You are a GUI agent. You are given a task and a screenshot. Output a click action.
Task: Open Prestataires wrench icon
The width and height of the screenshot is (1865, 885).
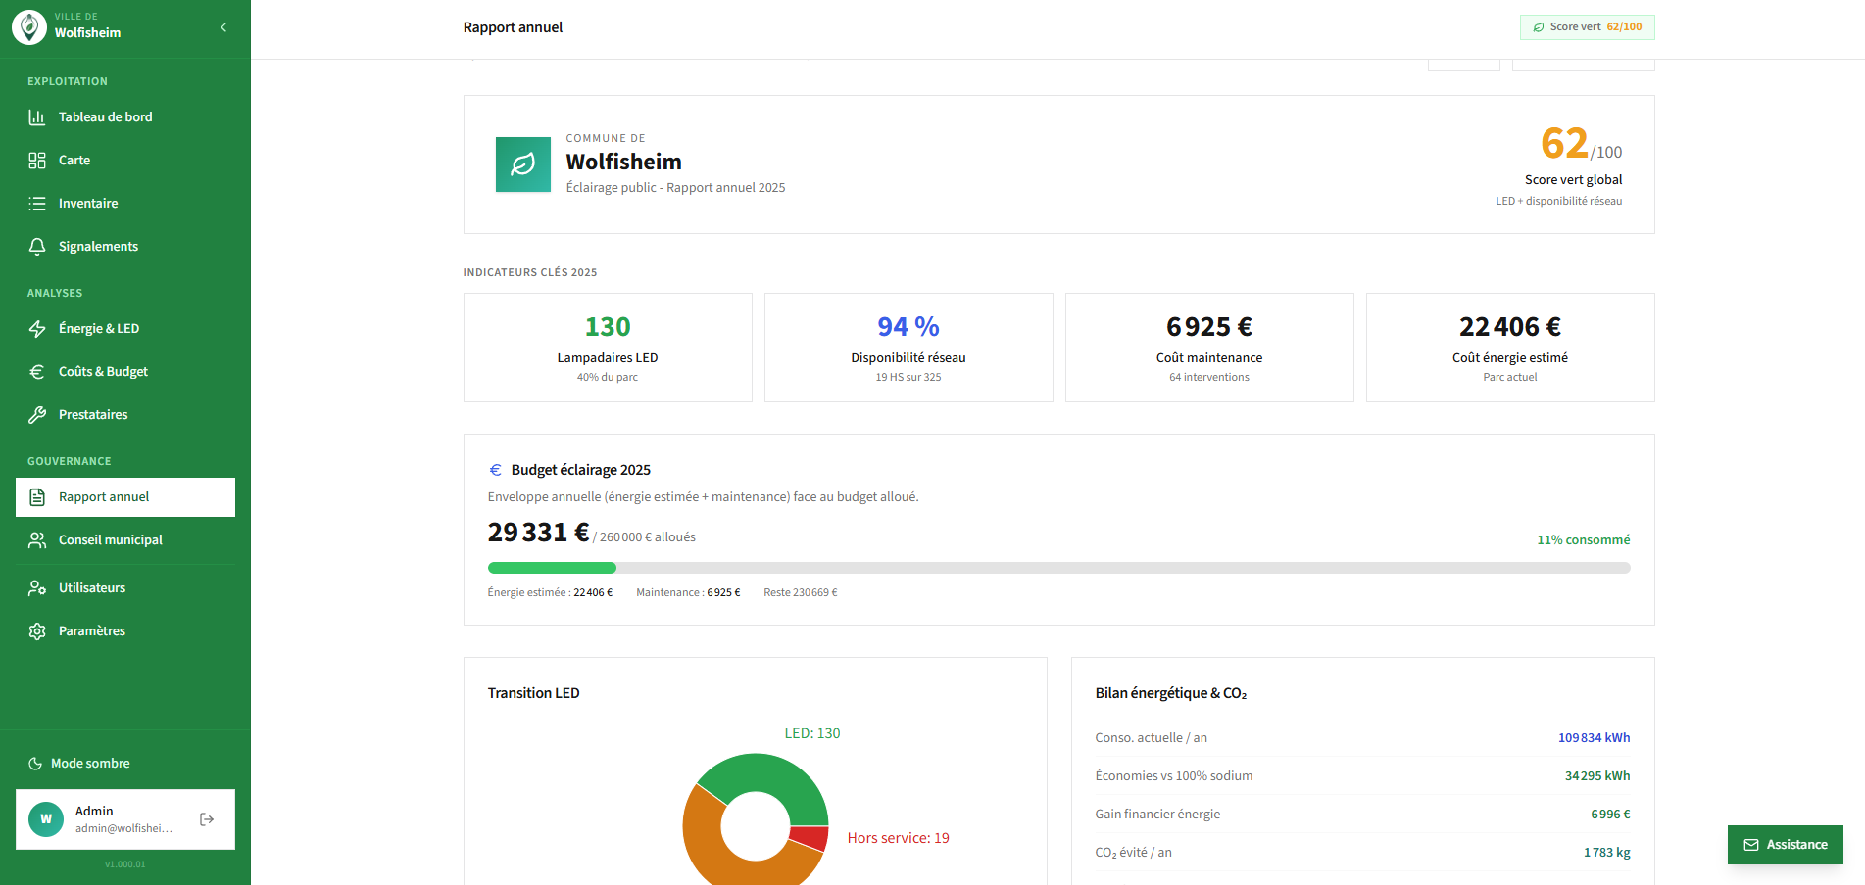37,415
